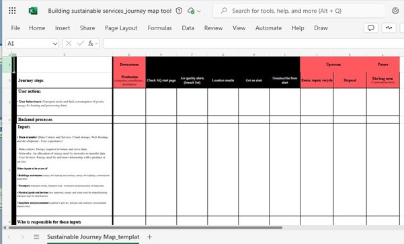Click the search for tools box
This screenshot has height=244, width=404.
coord(299,11)
